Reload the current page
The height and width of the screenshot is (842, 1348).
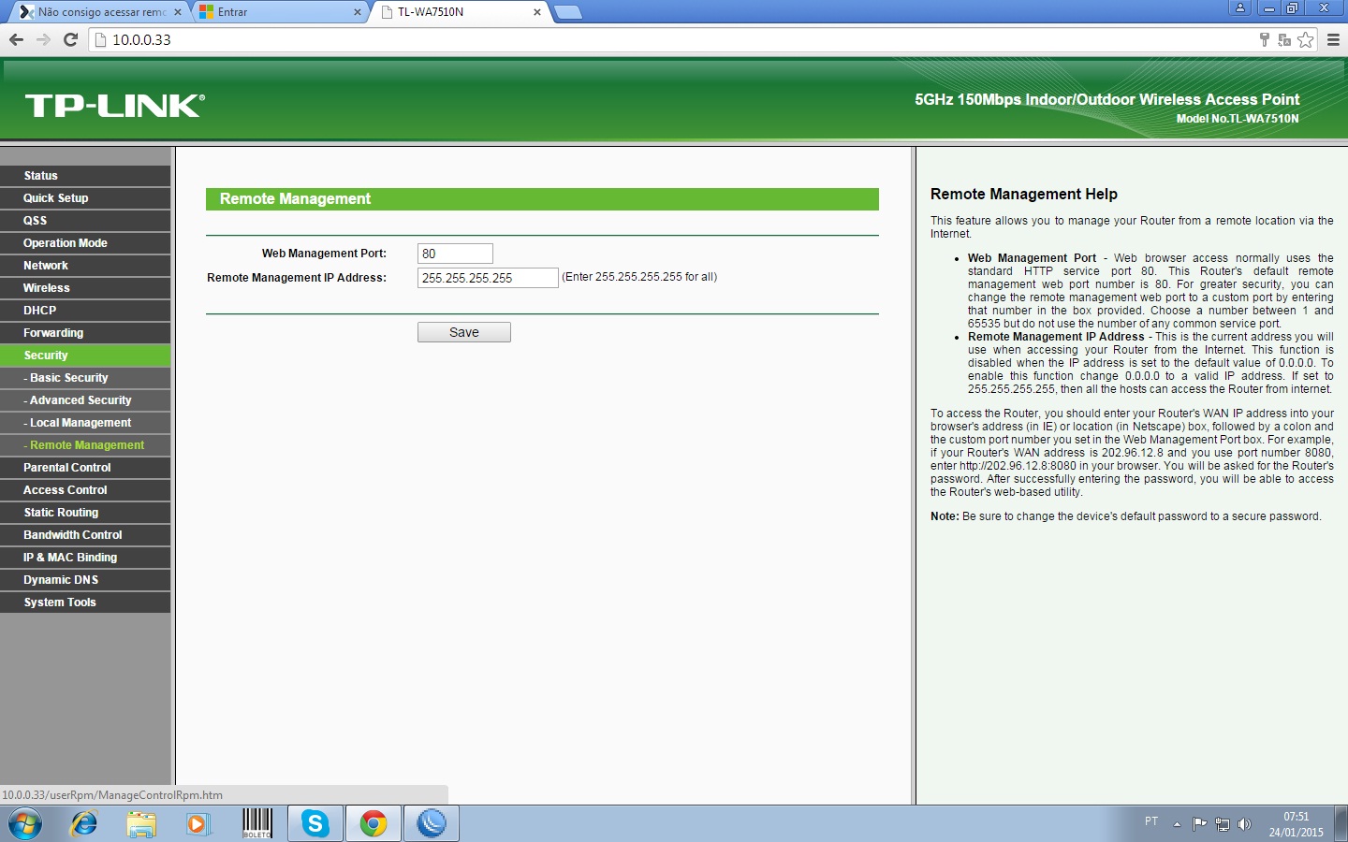(70, 39)
